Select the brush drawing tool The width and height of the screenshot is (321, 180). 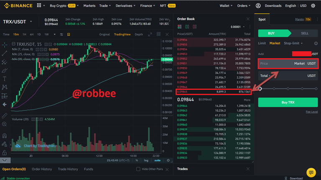click(5, 70)
